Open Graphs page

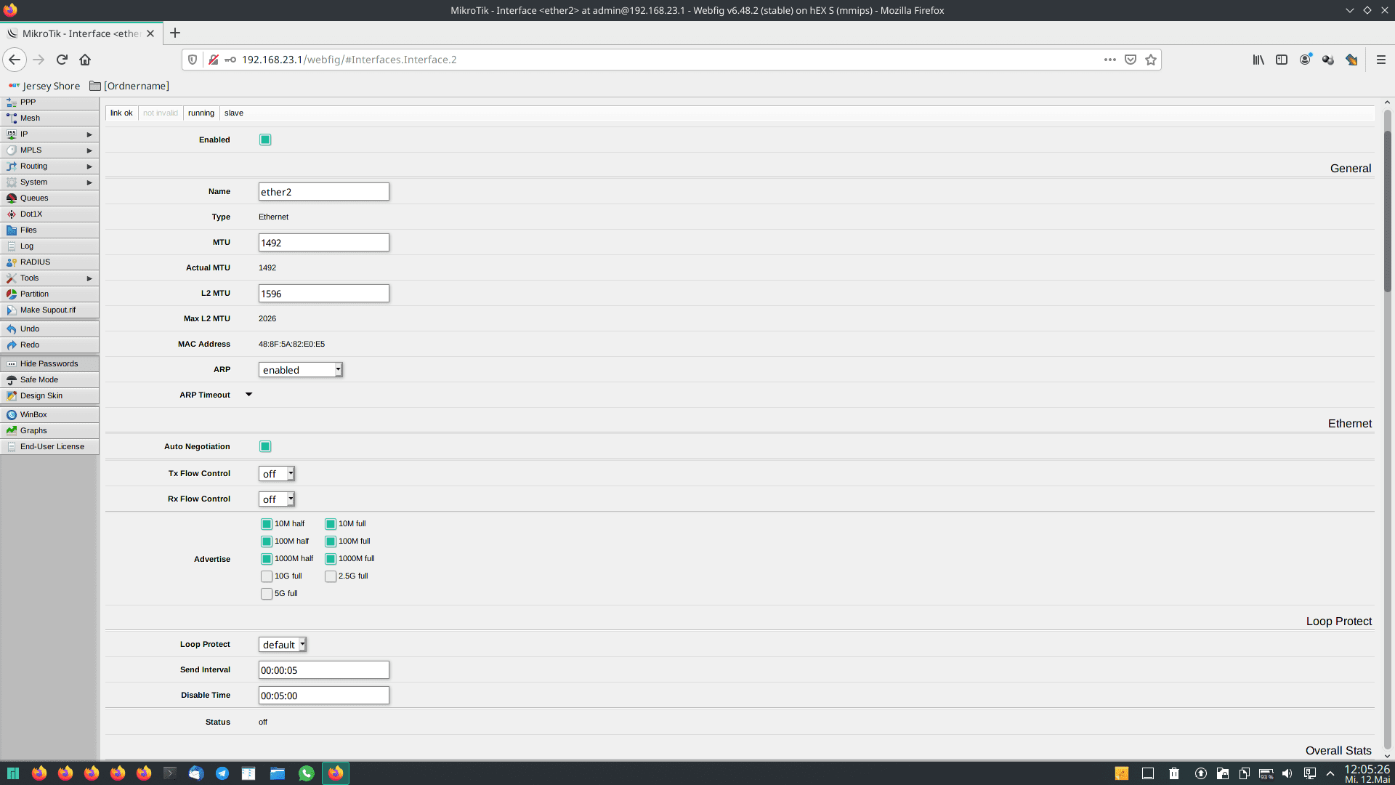click(x=49, y=431)
